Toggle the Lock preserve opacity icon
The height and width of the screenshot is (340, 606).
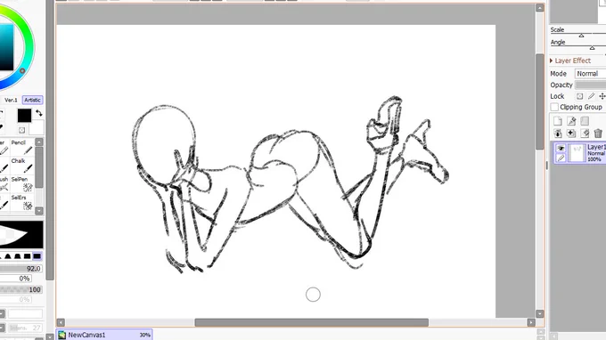point(580,96)
